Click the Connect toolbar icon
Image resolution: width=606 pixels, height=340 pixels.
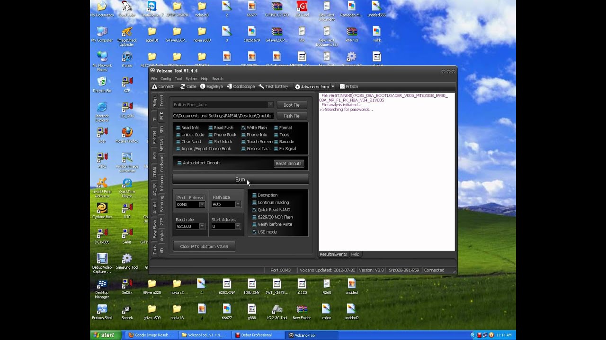click(x=162, y=86)
